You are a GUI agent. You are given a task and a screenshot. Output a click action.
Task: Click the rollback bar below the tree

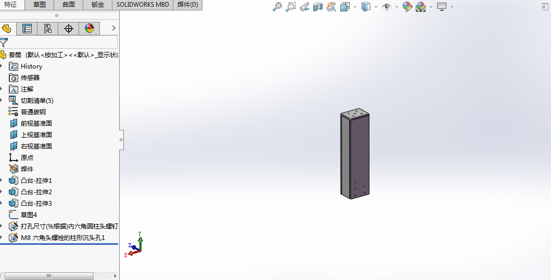pyautogui.click(x=59, y=244)
